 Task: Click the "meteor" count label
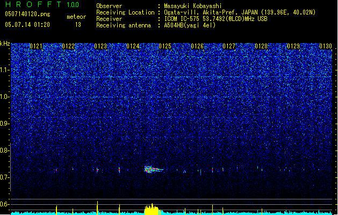[76, 17]
